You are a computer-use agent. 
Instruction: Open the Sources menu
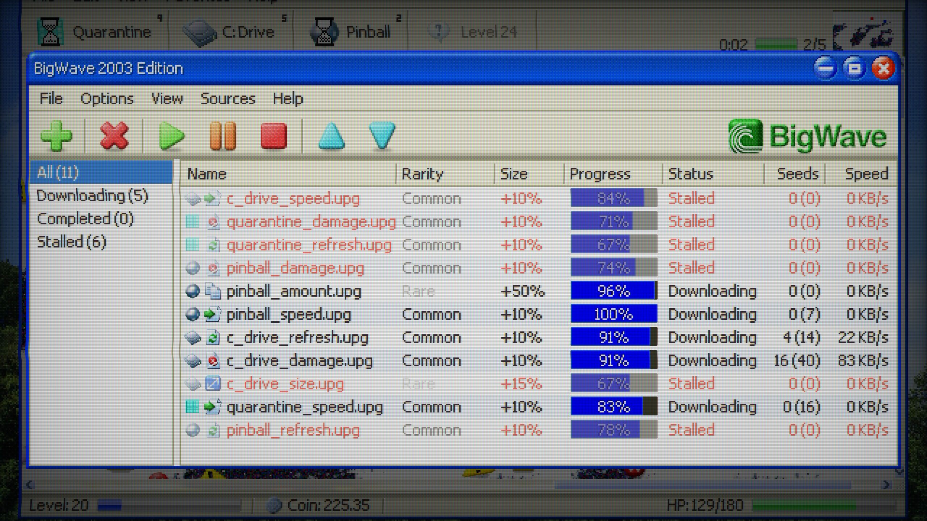228,99
